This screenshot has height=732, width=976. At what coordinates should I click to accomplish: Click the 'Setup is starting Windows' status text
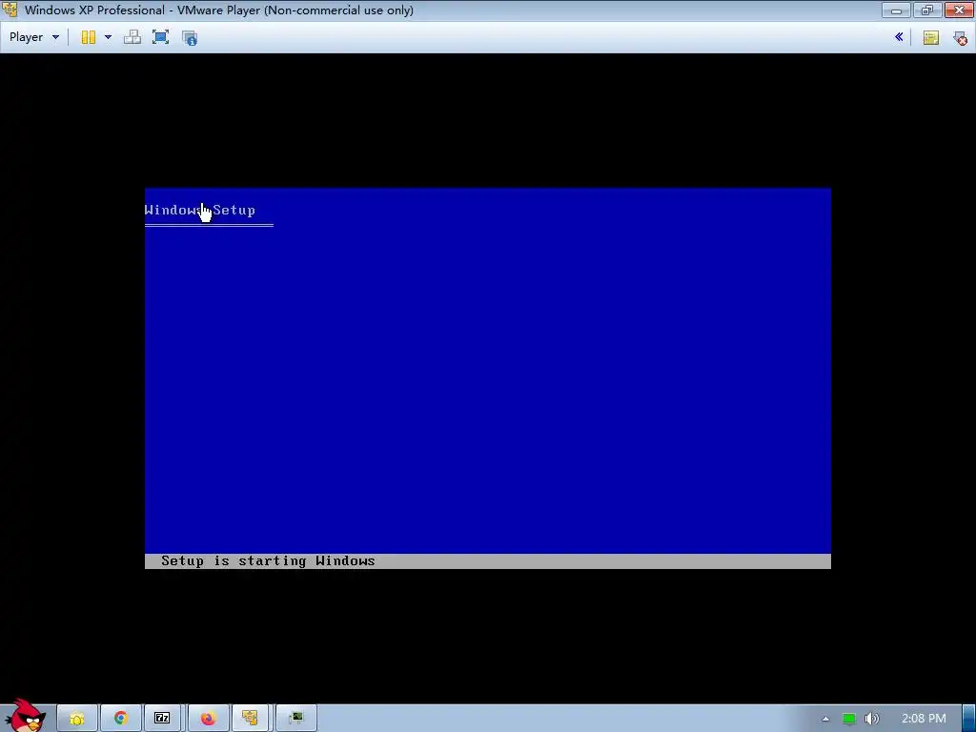click(268, 560)
